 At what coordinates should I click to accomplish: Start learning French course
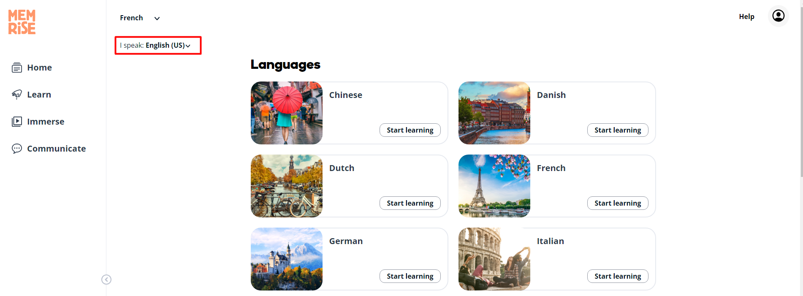(x=617, y=203)
